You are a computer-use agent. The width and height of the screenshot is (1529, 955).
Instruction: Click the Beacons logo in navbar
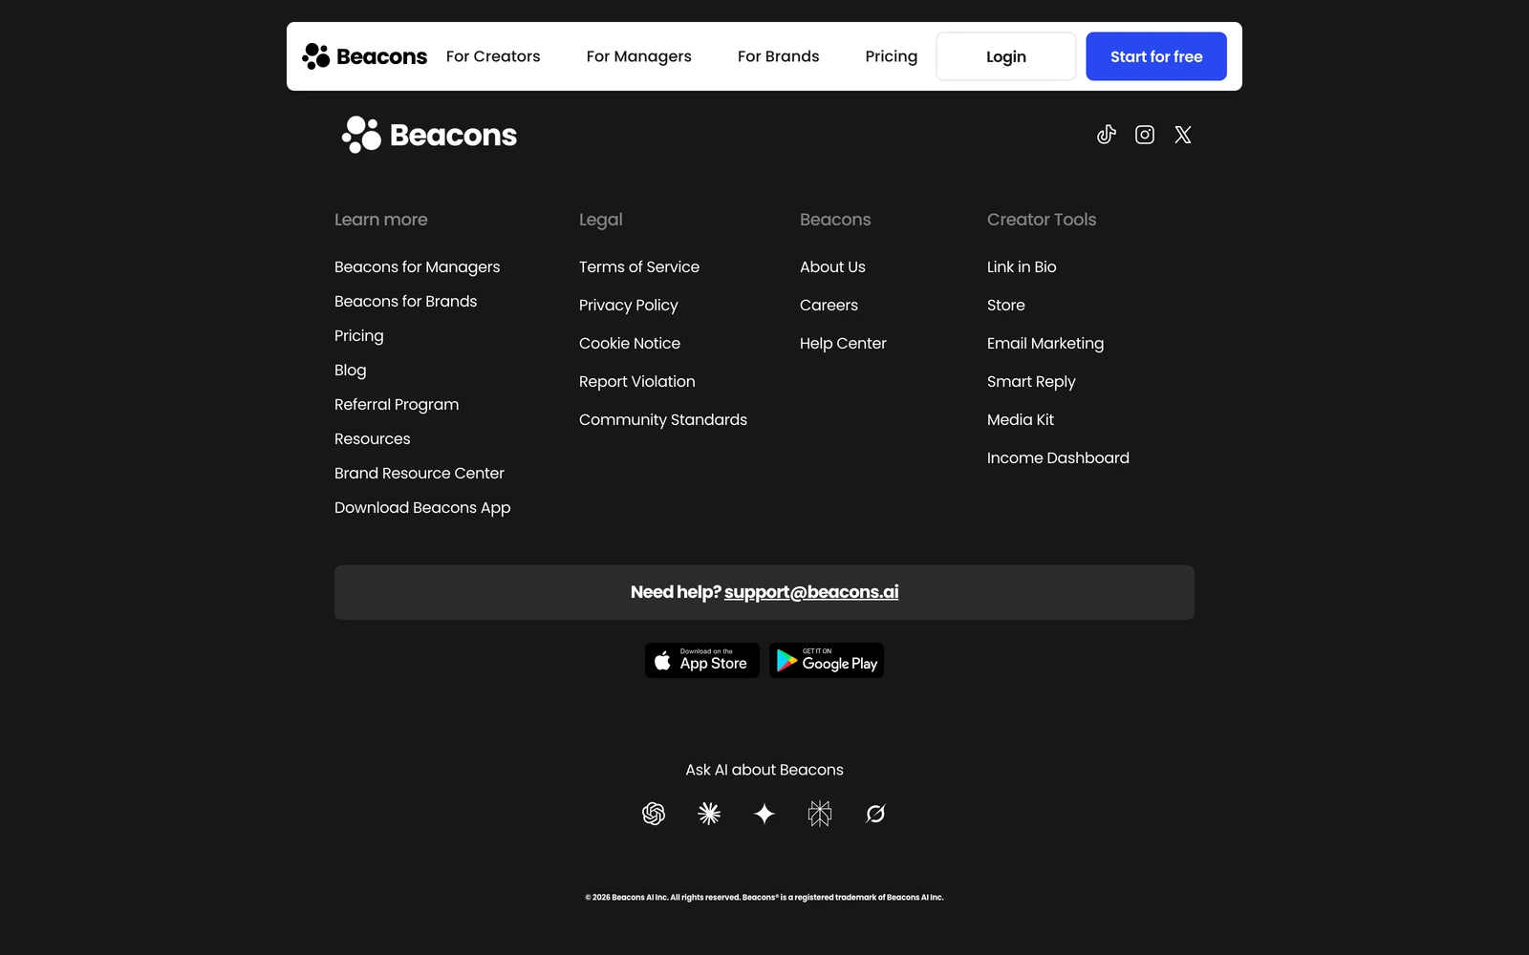364,56
